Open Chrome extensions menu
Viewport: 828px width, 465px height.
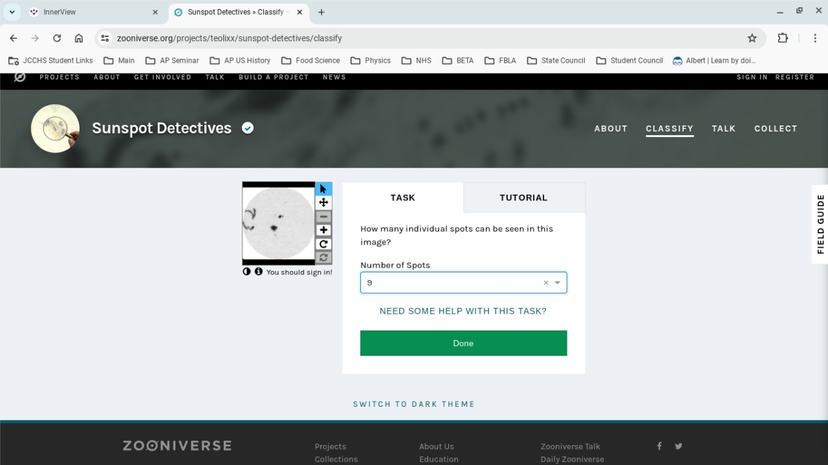(783, 38)
